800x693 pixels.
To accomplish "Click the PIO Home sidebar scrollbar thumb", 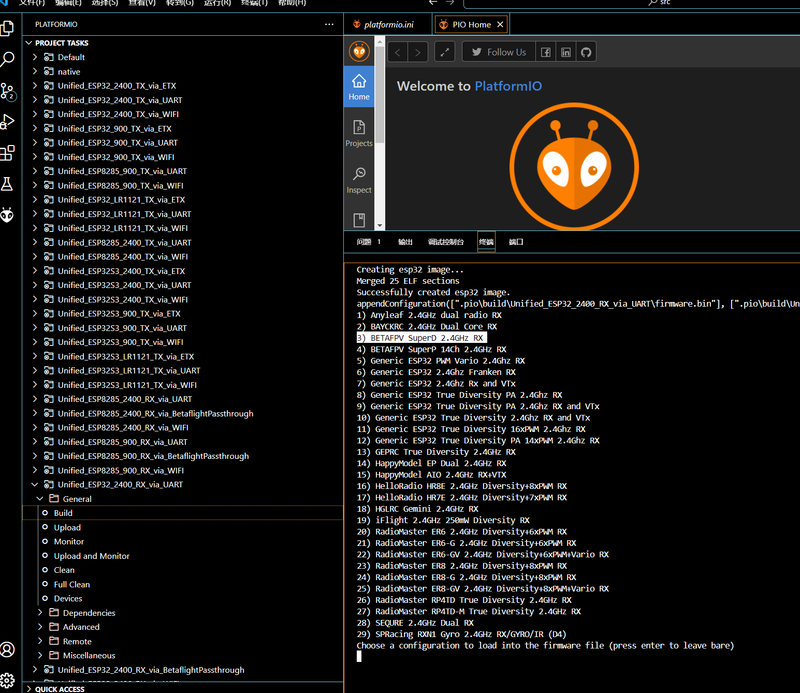I will coord(380,94).
